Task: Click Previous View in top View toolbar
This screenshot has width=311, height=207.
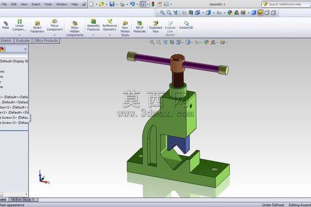Action: tap(175, 13)
